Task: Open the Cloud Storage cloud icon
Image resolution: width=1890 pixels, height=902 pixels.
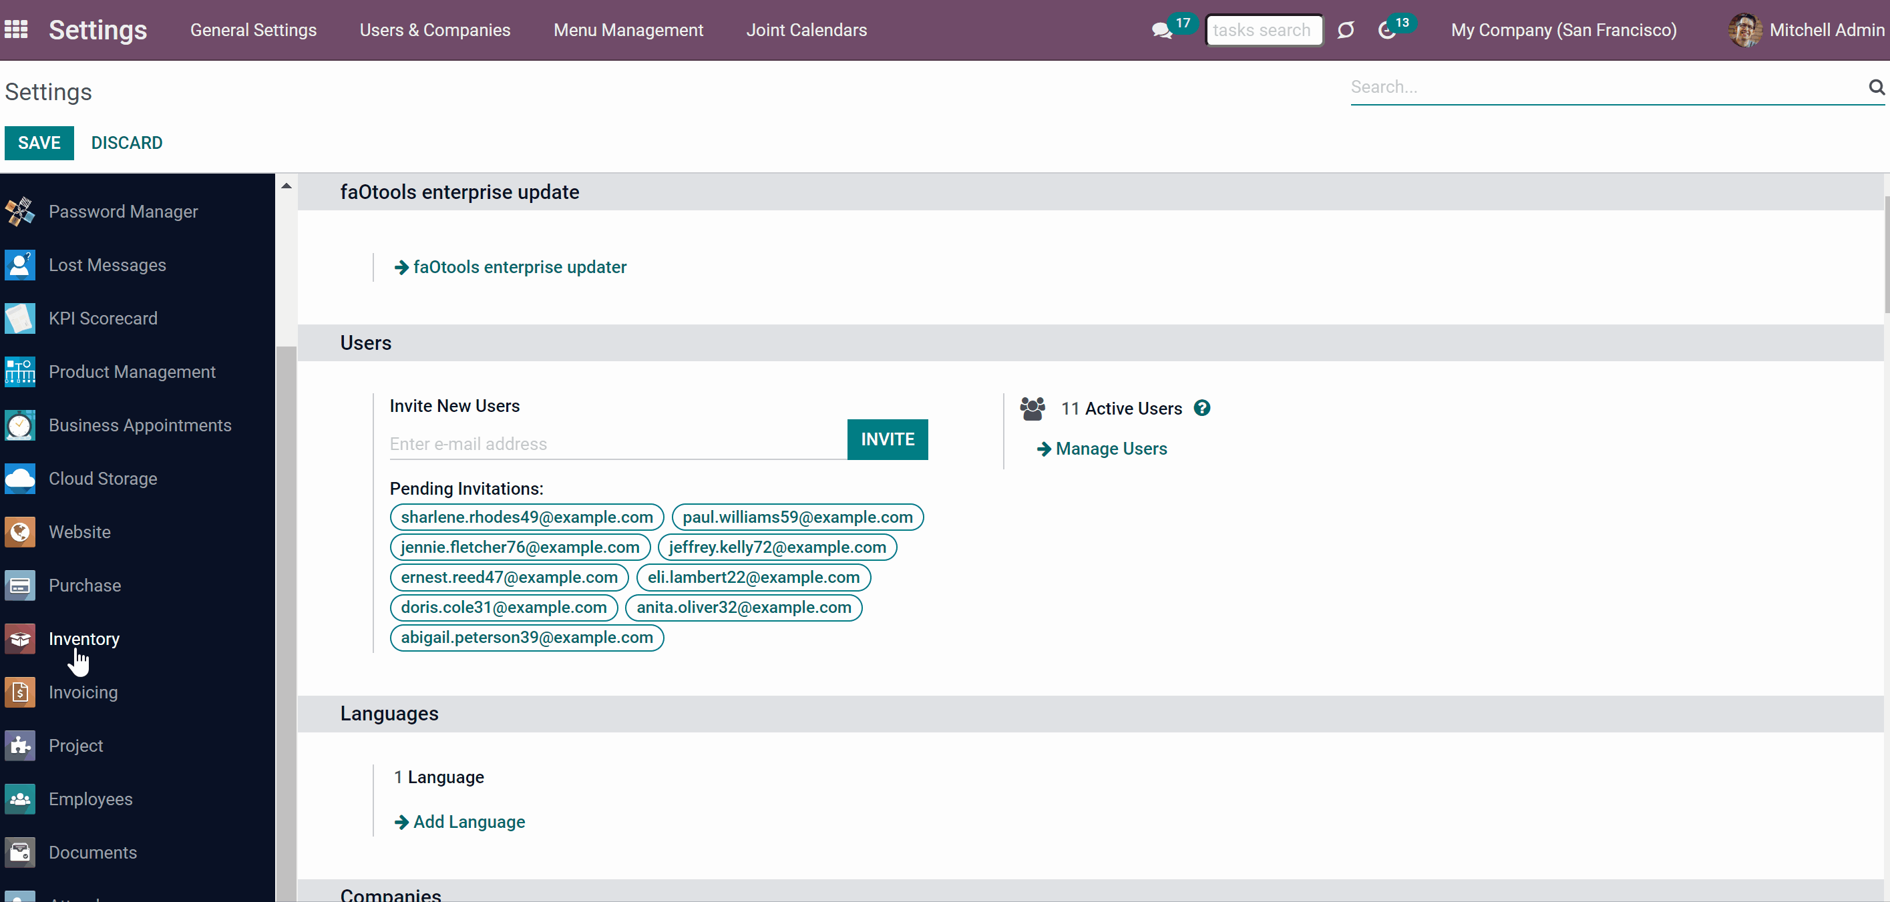Action: click(20, 479)
